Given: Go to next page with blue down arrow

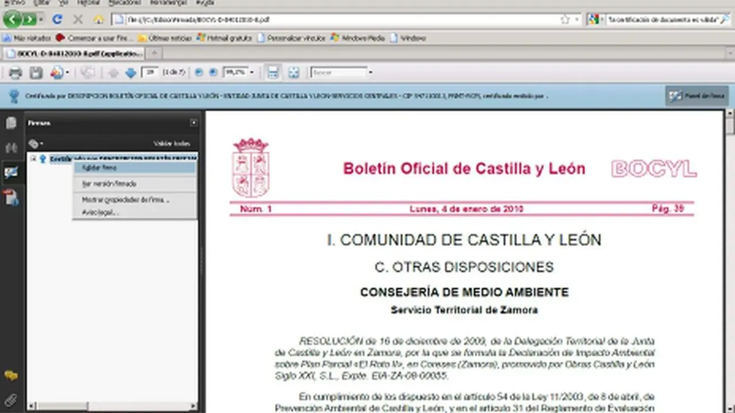Looking at the screenshot, I should (x=130, y=72).
